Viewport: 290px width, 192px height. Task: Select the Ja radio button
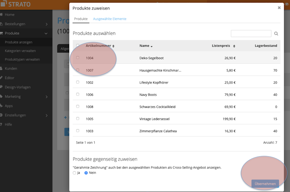click(x=74, y=173)
